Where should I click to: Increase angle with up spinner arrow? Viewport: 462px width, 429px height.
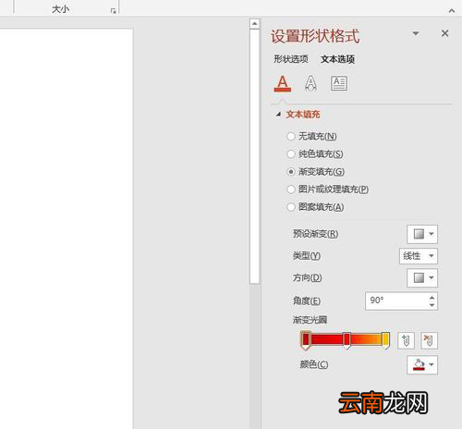tap(432, 297)
